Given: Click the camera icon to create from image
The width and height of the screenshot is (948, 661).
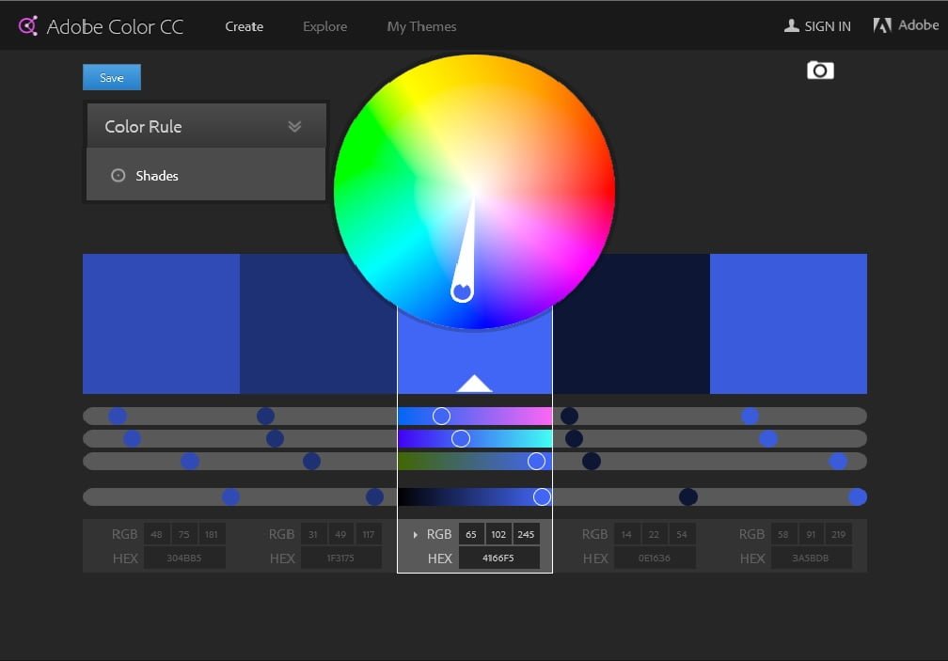Looking at the screenshot, I should (x=820, y=71).
